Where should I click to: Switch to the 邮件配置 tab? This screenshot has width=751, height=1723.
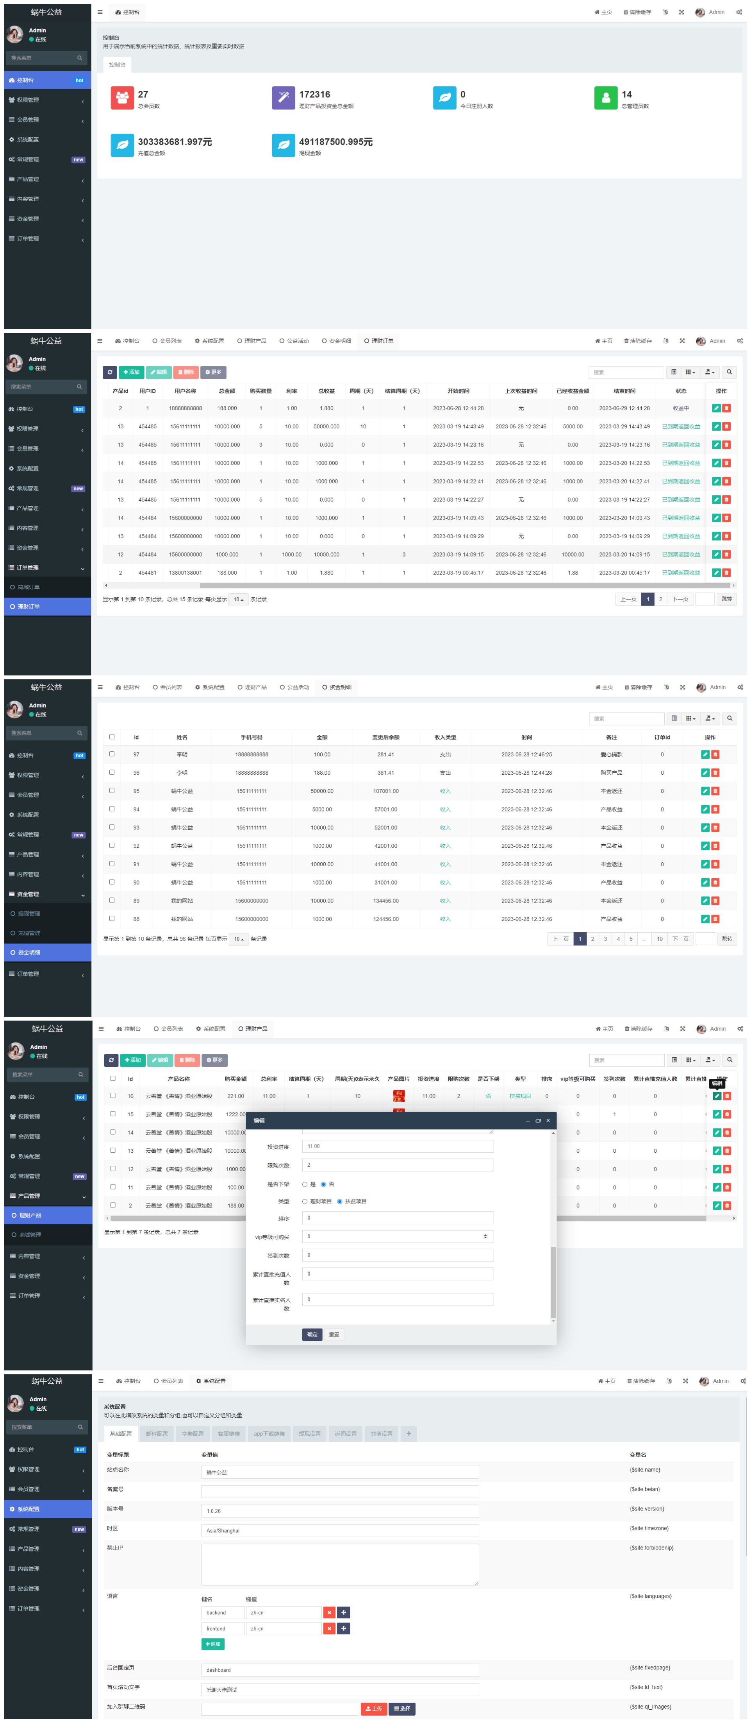coord(157,1433)
